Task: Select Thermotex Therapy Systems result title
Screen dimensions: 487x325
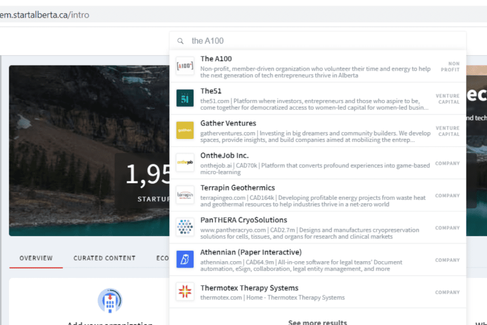Action: (x=249, y=288)
